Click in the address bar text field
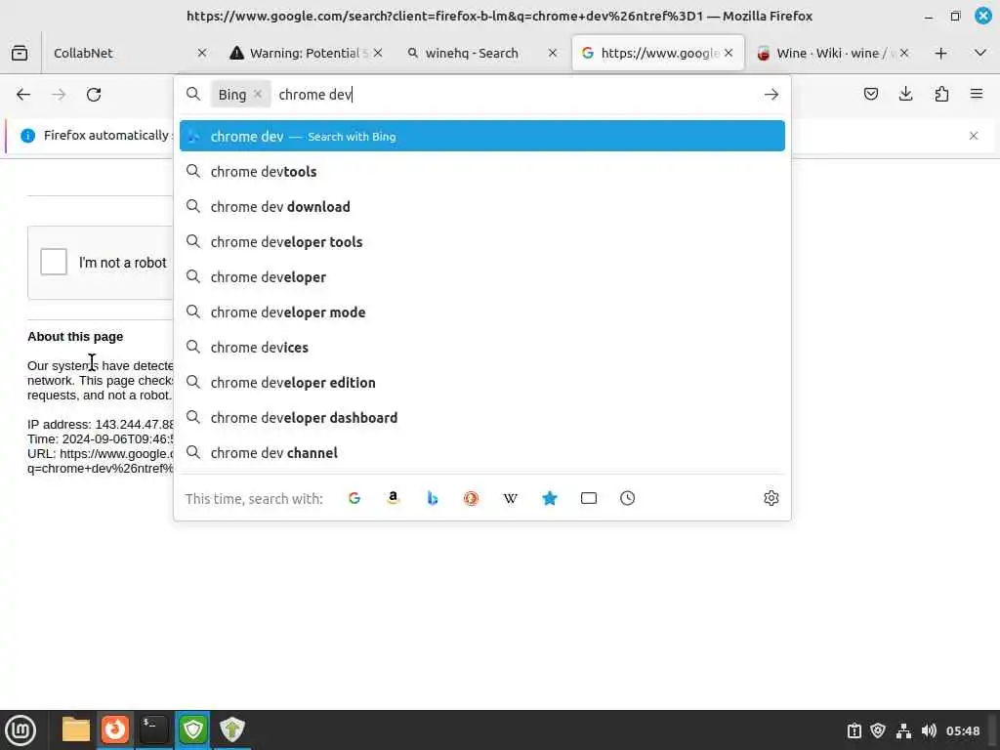Image resolution: width=1000 pixels, height=750 pixels. coord(517,95)
